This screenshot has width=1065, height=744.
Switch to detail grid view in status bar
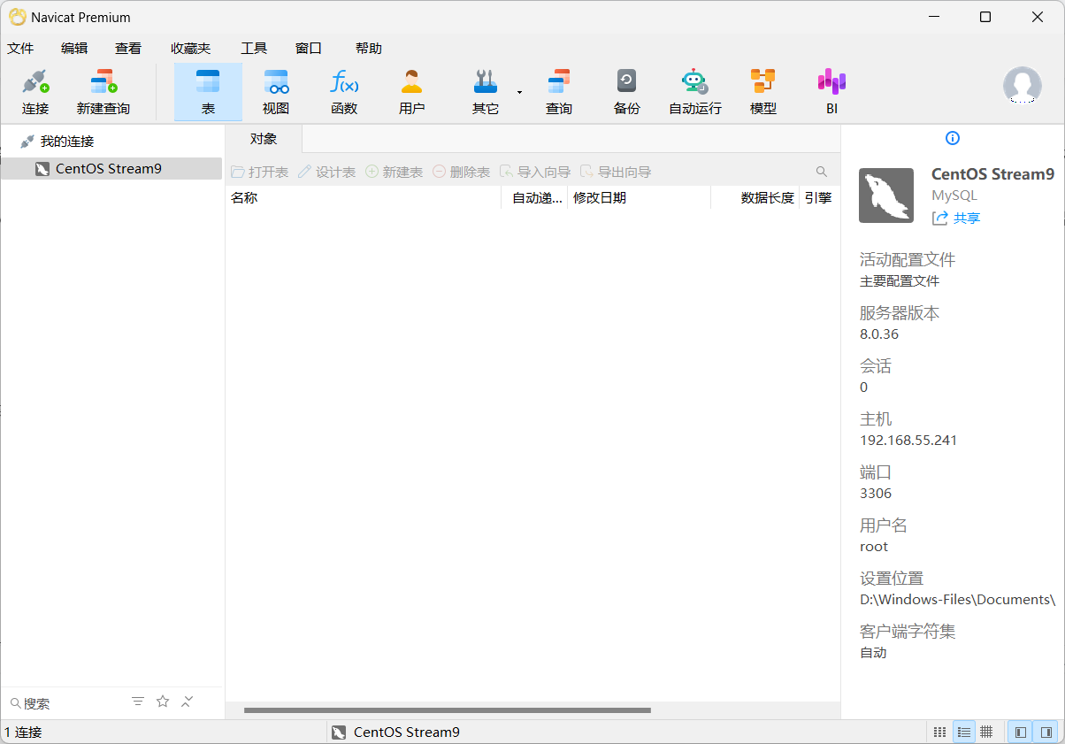[987, 732]
